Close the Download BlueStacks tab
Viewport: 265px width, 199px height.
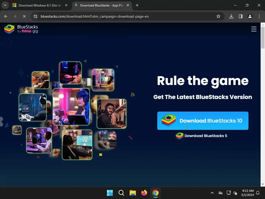tap(128, 5)
